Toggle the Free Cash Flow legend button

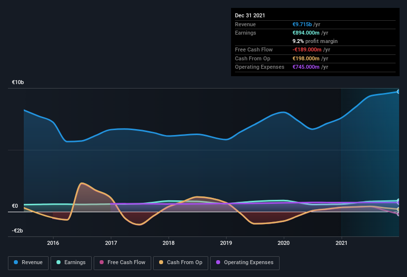(x=122, y=263)
